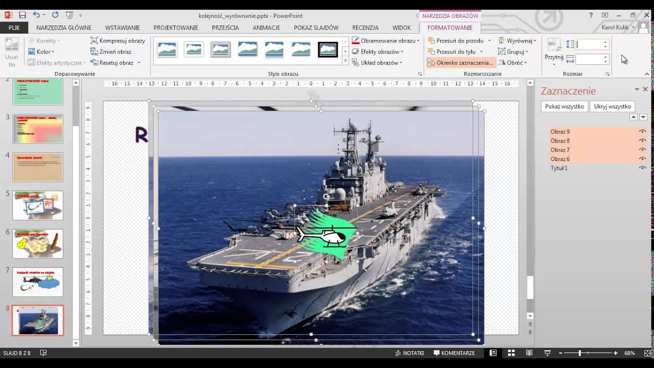
Task: Open Obróć rotate dropdown
Action: click(x=512, y=63)
